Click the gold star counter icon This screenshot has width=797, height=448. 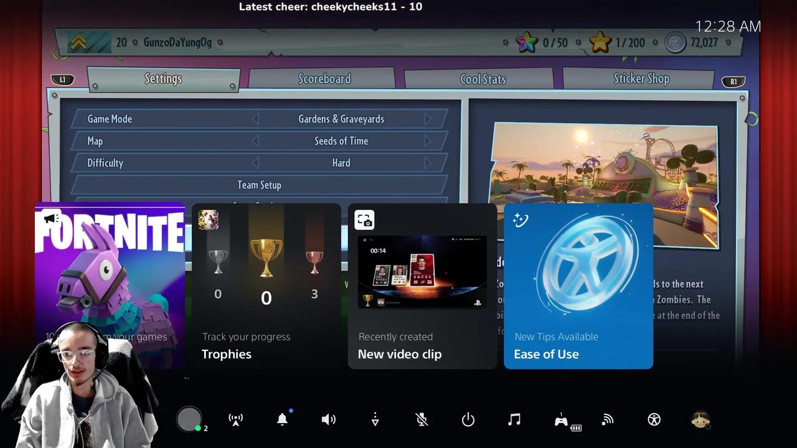pos(600,43)
